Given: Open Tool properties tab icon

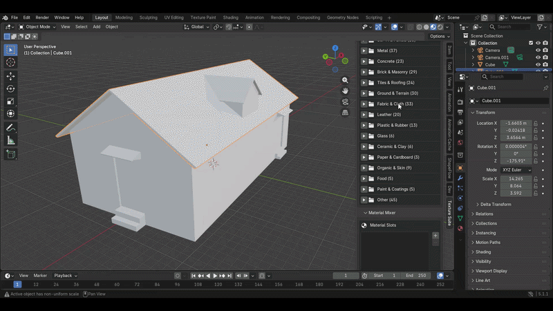Looking at the screenshot, I should [460, 90].
